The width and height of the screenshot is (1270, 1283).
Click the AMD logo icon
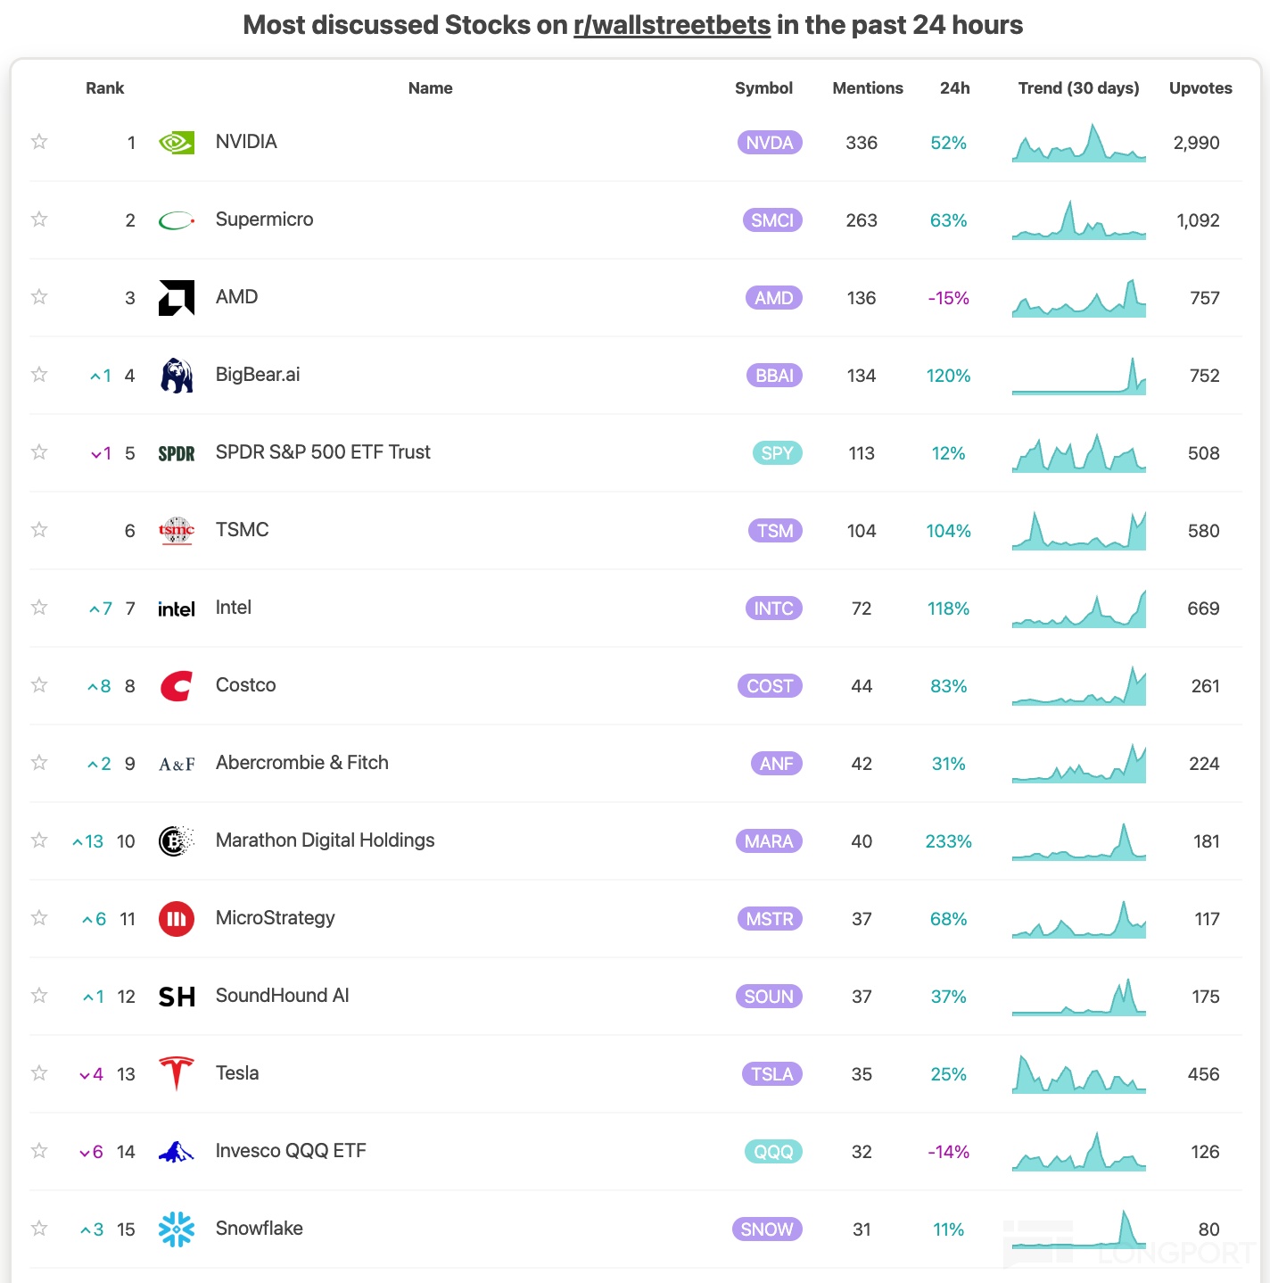coord(177,298)
